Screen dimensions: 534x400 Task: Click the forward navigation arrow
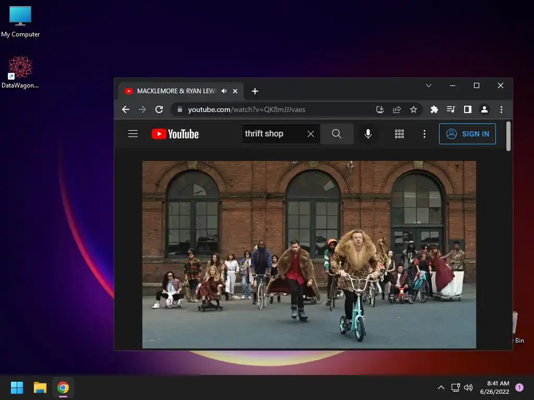coord(142,109)
